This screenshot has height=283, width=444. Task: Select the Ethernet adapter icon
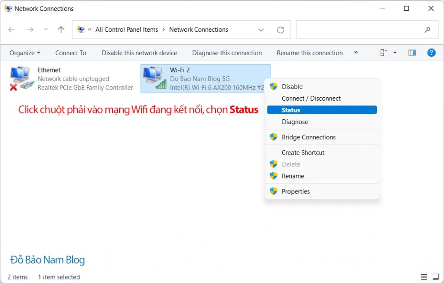point(22,78)
